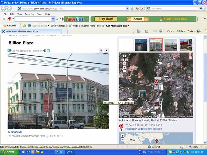Screen dimensions: 207x155
Task: Open the File menu
Action: click(5, 14)
